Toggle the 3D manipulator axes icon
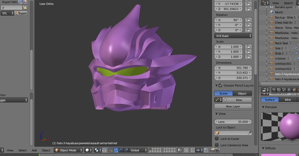299x156 pixels. [111, 150]
